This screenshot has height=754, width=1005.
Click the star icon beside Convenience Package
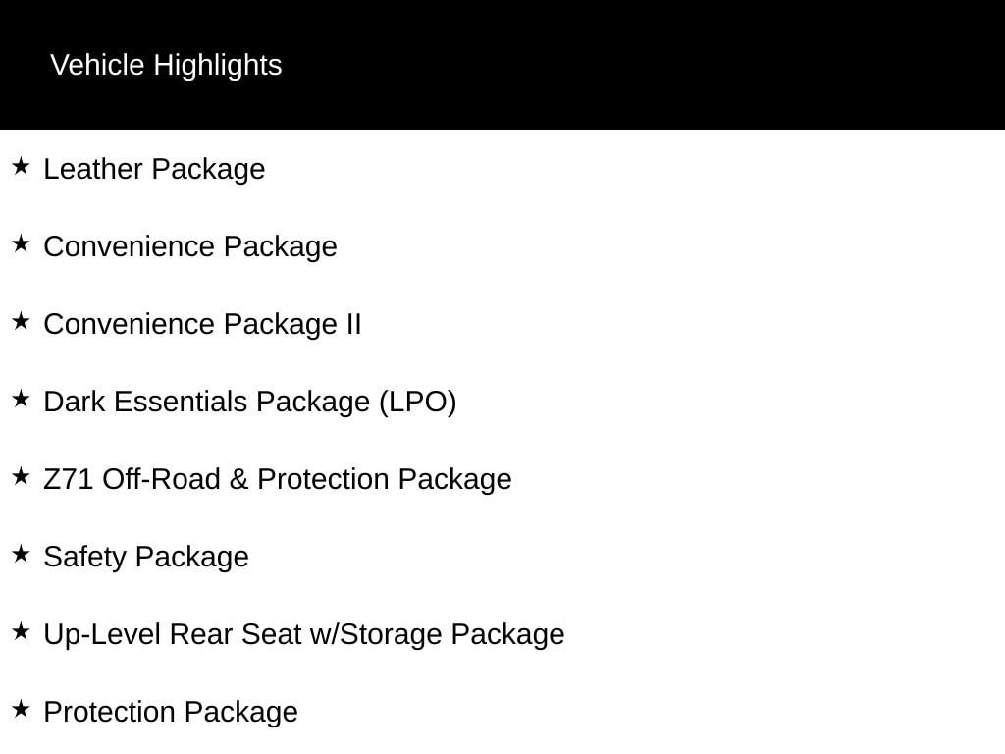[x=21, y=243]
